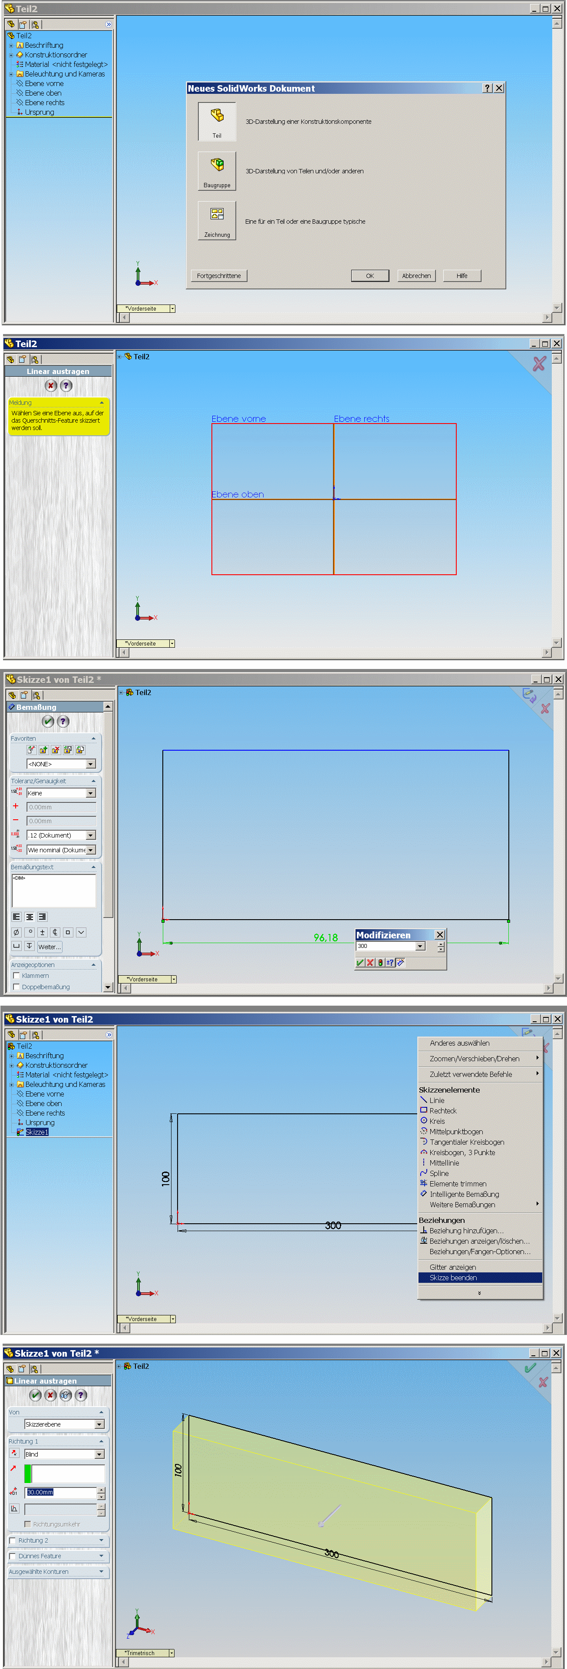The height and width of the screenshot is (1669, 567).
Task: Click the Fortgeschrittene button
Action: click(219, 275)
